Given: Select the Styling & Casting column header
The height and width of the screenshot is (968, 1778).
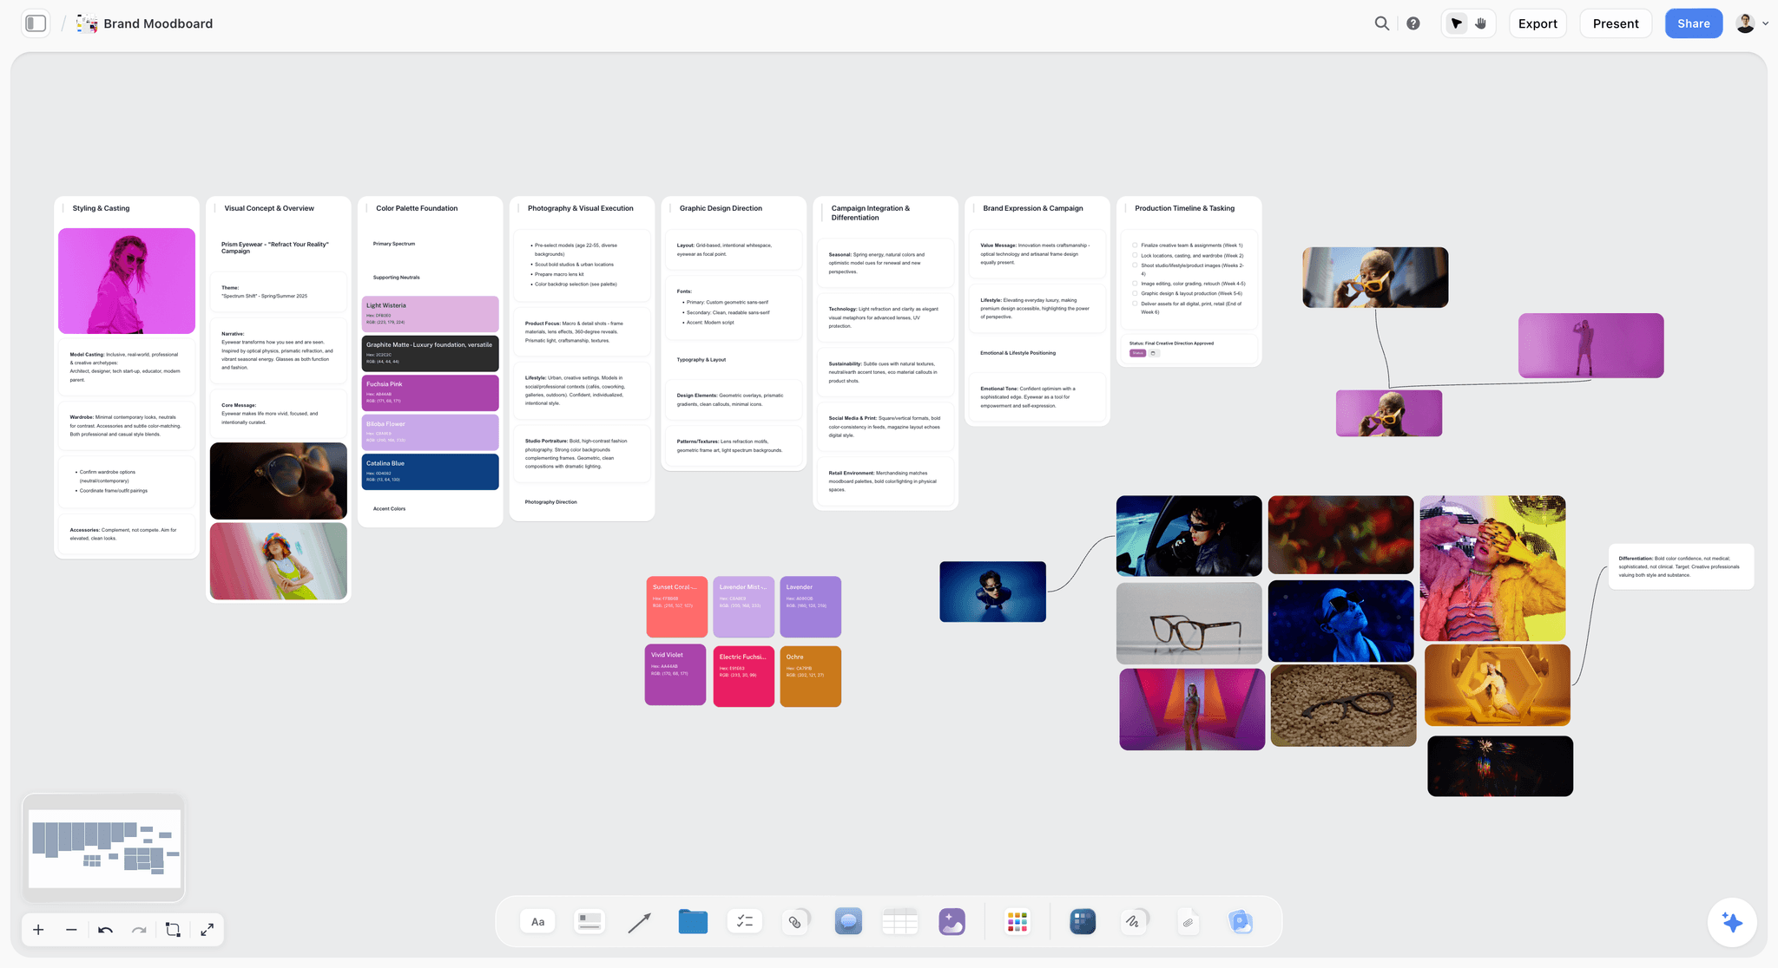Looking at the screenshot, I should tap(101, 208).
